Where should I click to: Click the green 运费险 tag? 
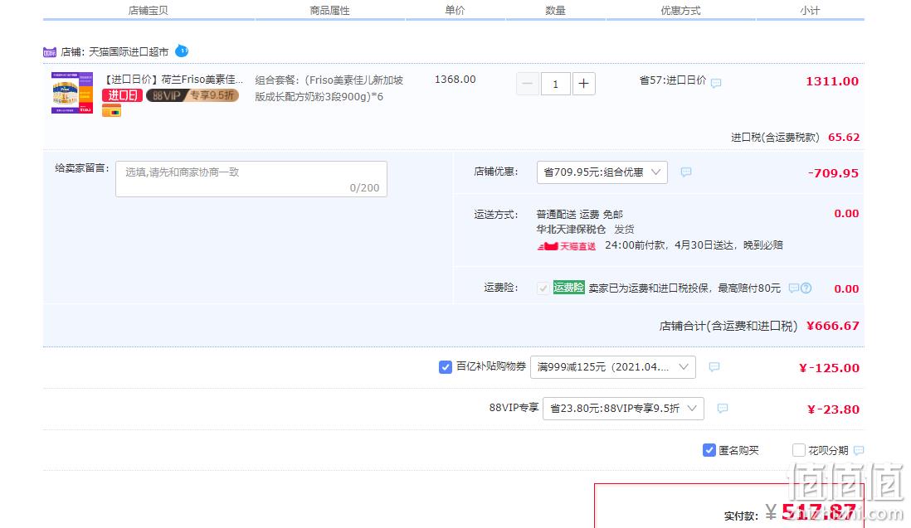pyautogui.click(x=569, y=287)
